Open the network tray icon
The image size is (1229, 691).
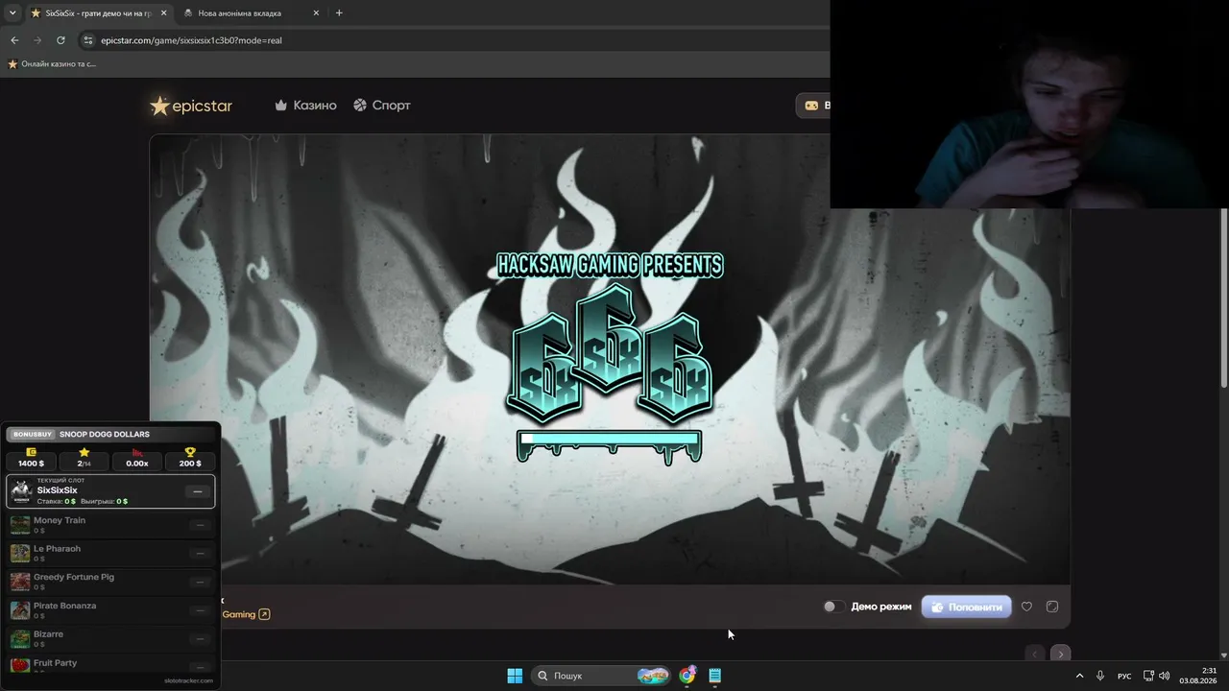coord(1148,676)
